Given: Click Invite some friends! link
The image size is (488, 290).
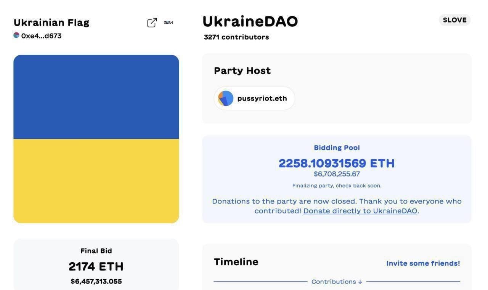Looking at the screenshot, I should click(423, 263).
